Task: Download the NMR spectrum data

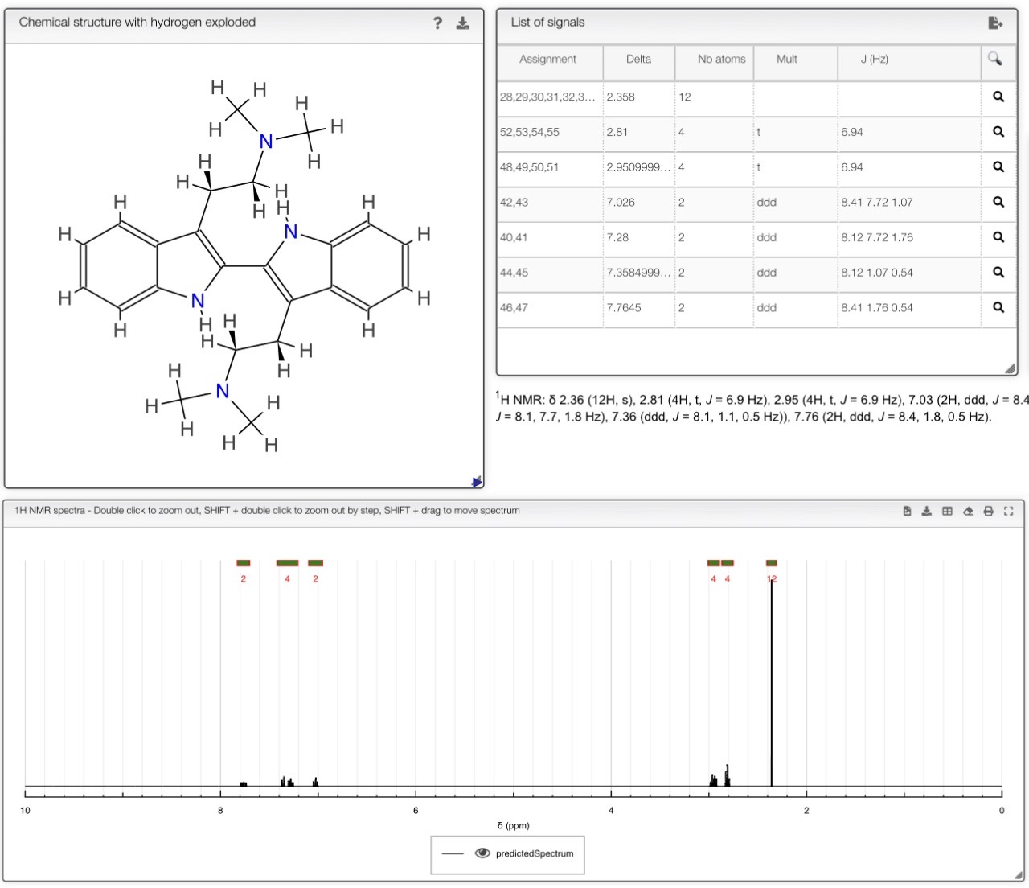Action: pyautogui.click(x=926, y=511)
